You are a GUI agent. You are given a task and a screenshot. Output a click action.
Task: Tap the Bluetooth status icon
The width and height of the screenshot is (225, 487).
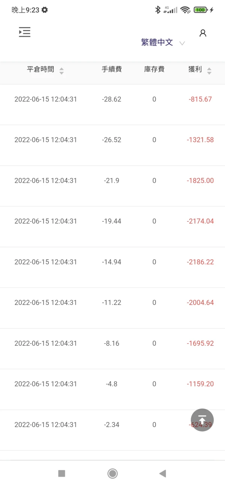(158, 10)
